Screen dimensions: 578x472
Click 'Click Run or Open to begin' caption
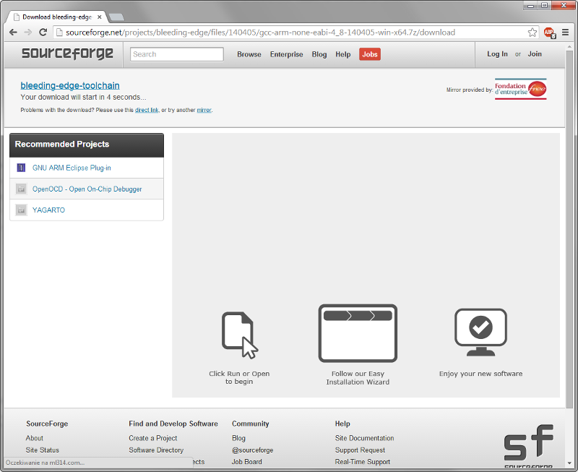(239, 377)
